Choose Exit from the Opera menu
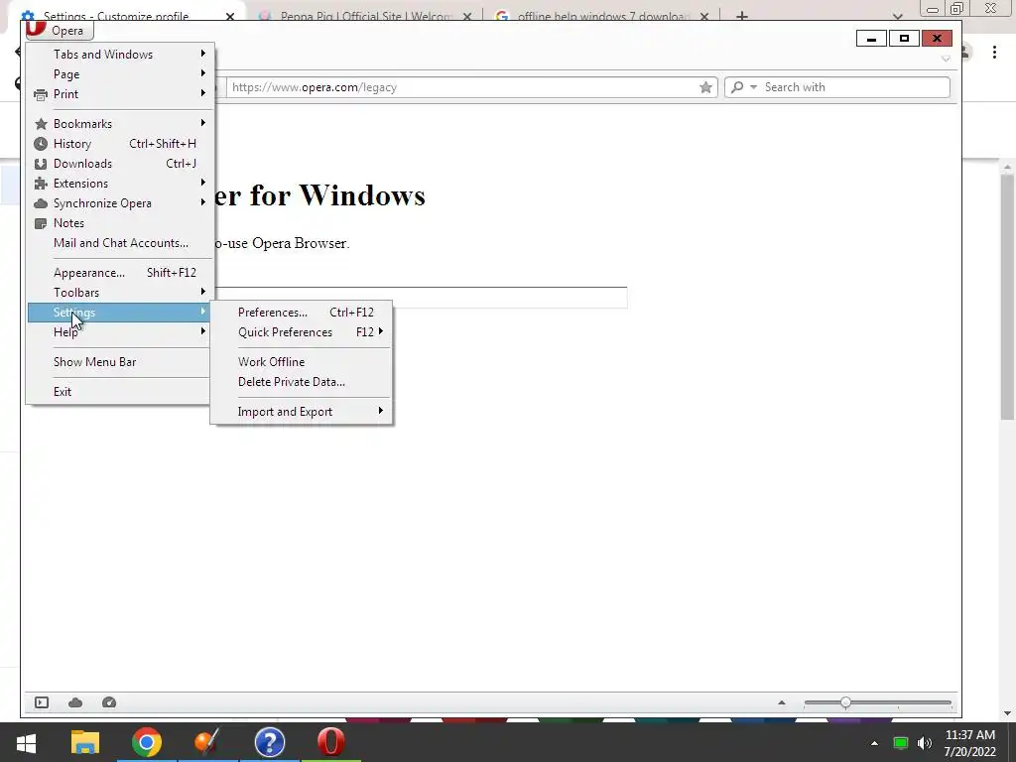1016x762 pixels. [120, 391]
